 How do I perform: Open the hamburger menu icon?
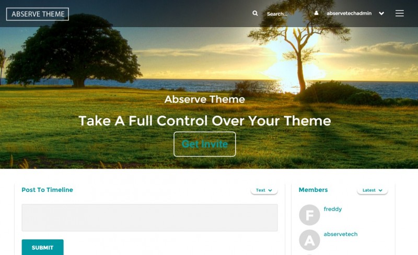[399, 13]
